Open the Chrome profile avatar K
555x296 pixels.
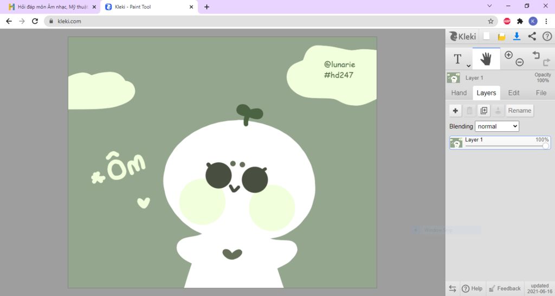[x=533, y=21]
